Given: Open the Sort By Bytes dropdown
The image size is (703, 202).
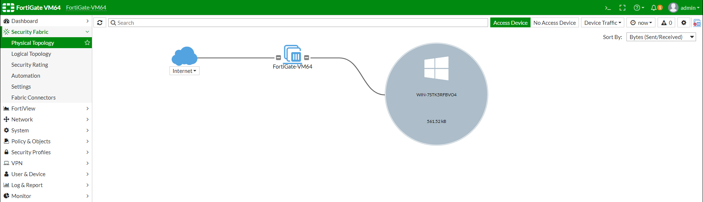Looking at the screenshot, I should click(661, 37).
